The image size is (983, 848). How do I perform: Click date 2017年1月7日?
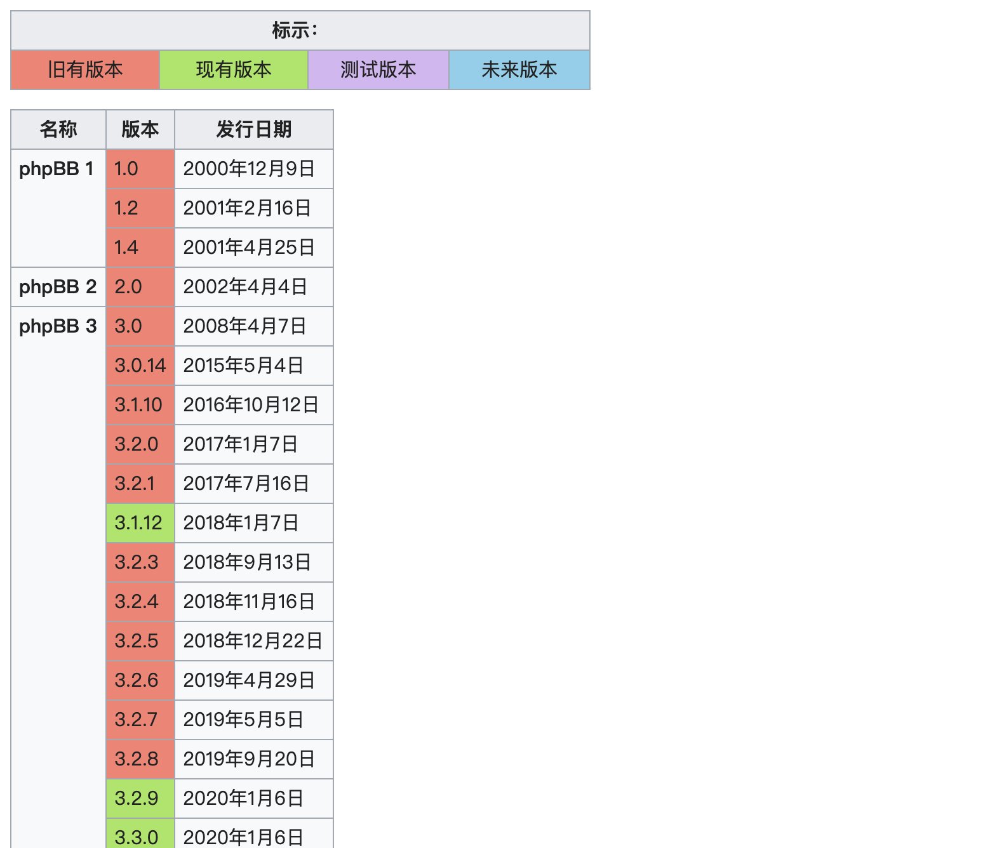point(254,444)
